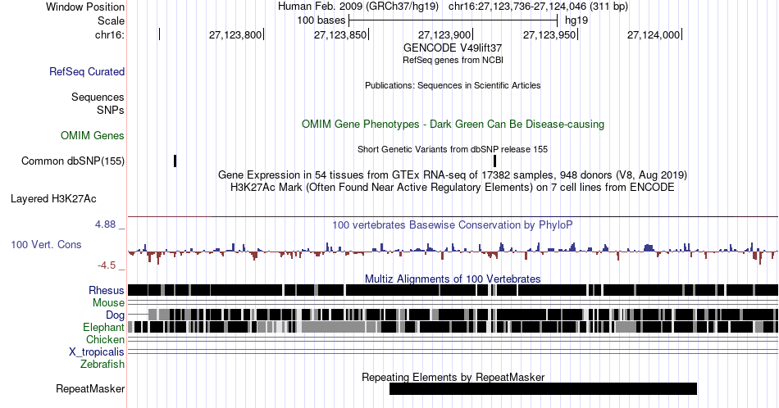Image resolution: width=779 pixels, height=408 pixels.
Task: Click the Window Position label
Action: 85,7
